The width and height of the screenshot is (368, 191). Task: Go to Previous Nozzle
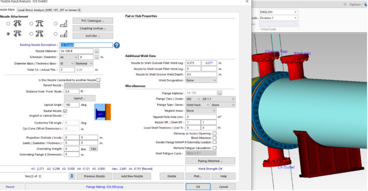click(95, 176)
